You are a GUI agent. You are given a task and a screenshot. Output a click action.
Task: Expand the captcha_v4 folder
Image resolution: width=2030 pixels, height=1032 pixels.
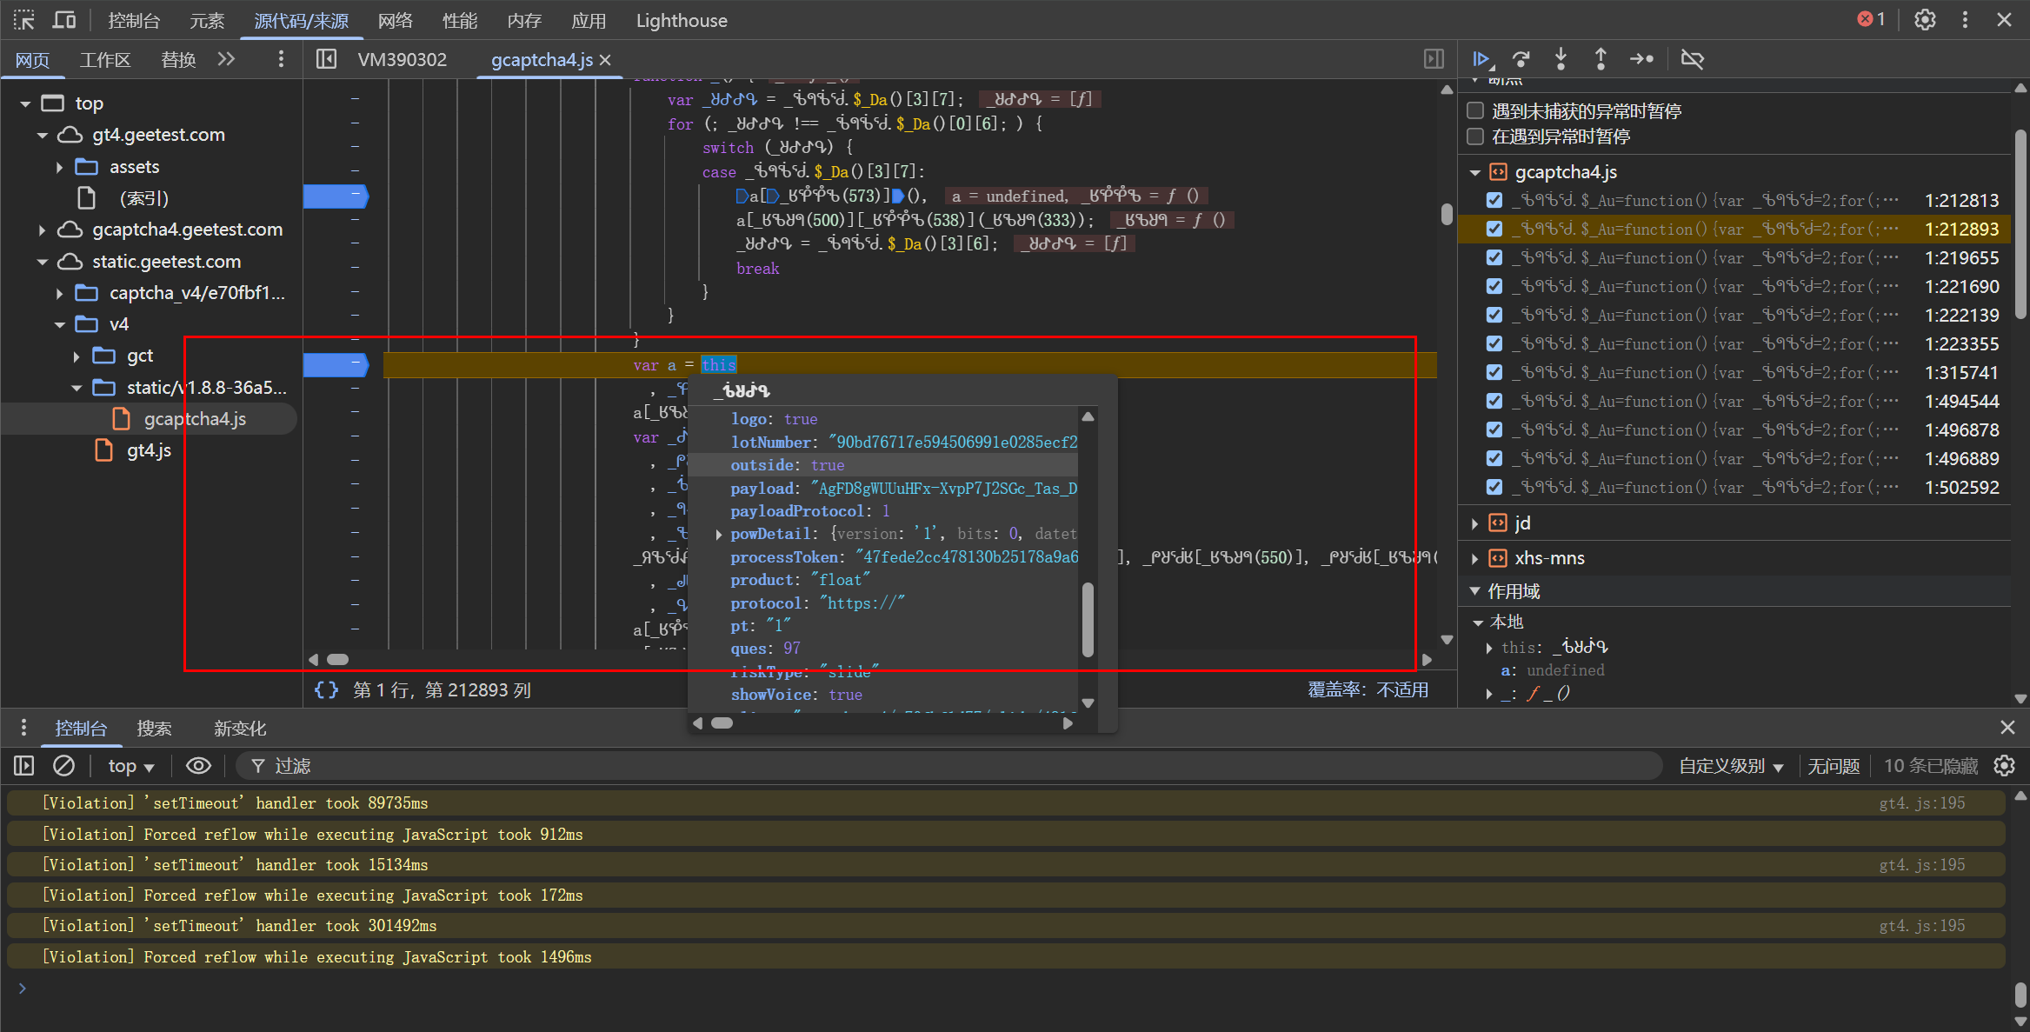pyautogui.click(x=59, y=293)
